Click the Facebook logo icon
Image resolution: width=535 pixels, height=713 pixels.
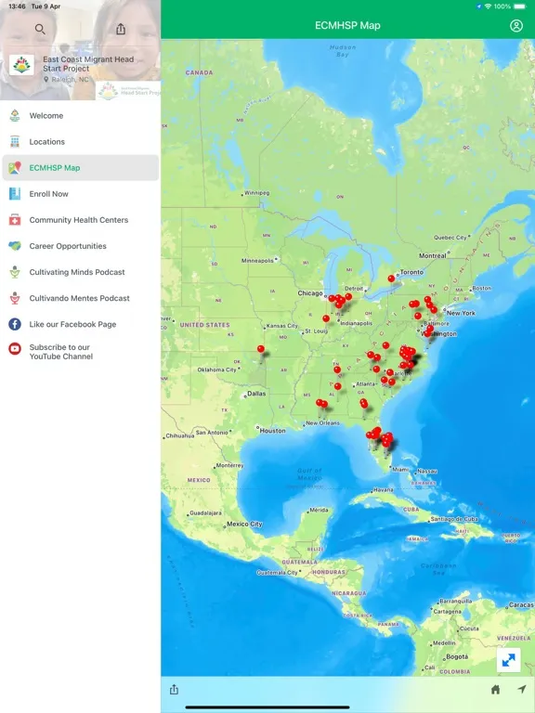point(15,324)
